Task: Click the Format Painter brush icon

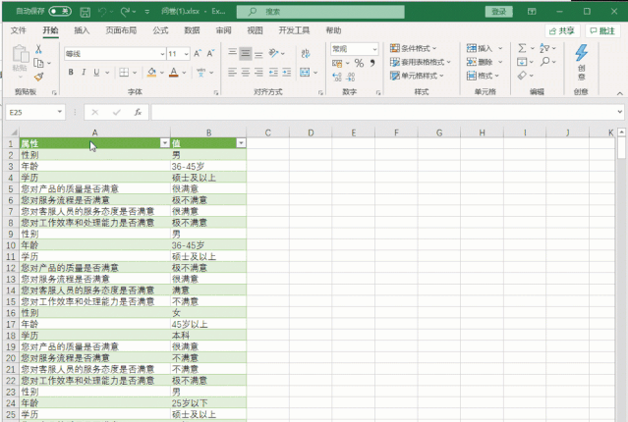Action: (x=38, y=77)
